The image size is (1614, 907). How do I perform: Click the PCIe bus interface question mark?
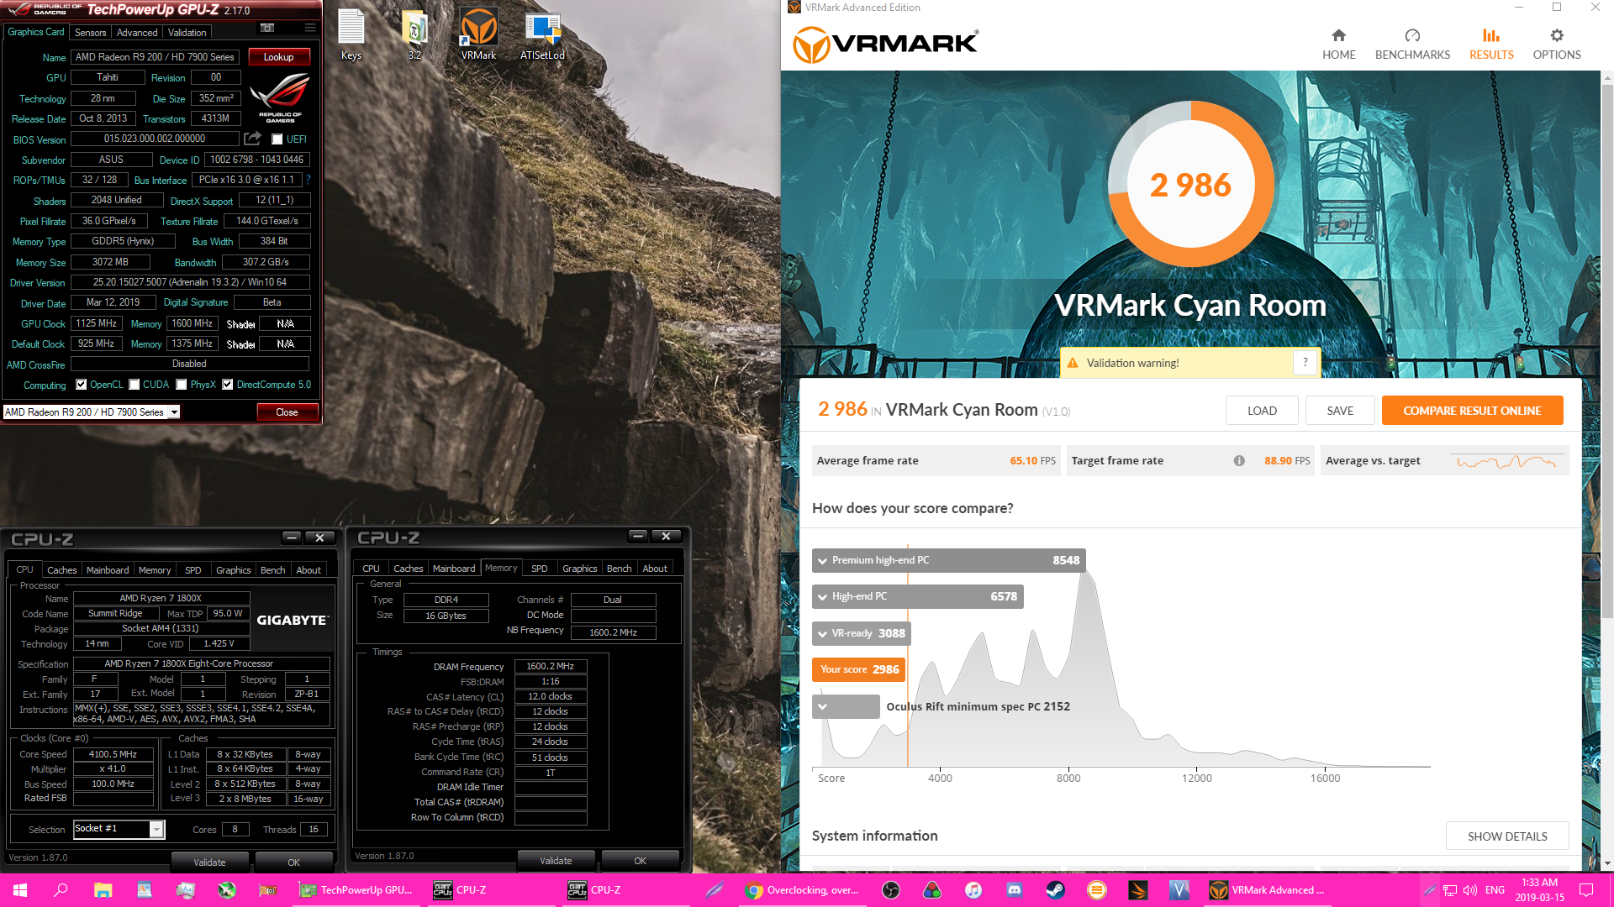pyautogui.click(x=308, y=180)
